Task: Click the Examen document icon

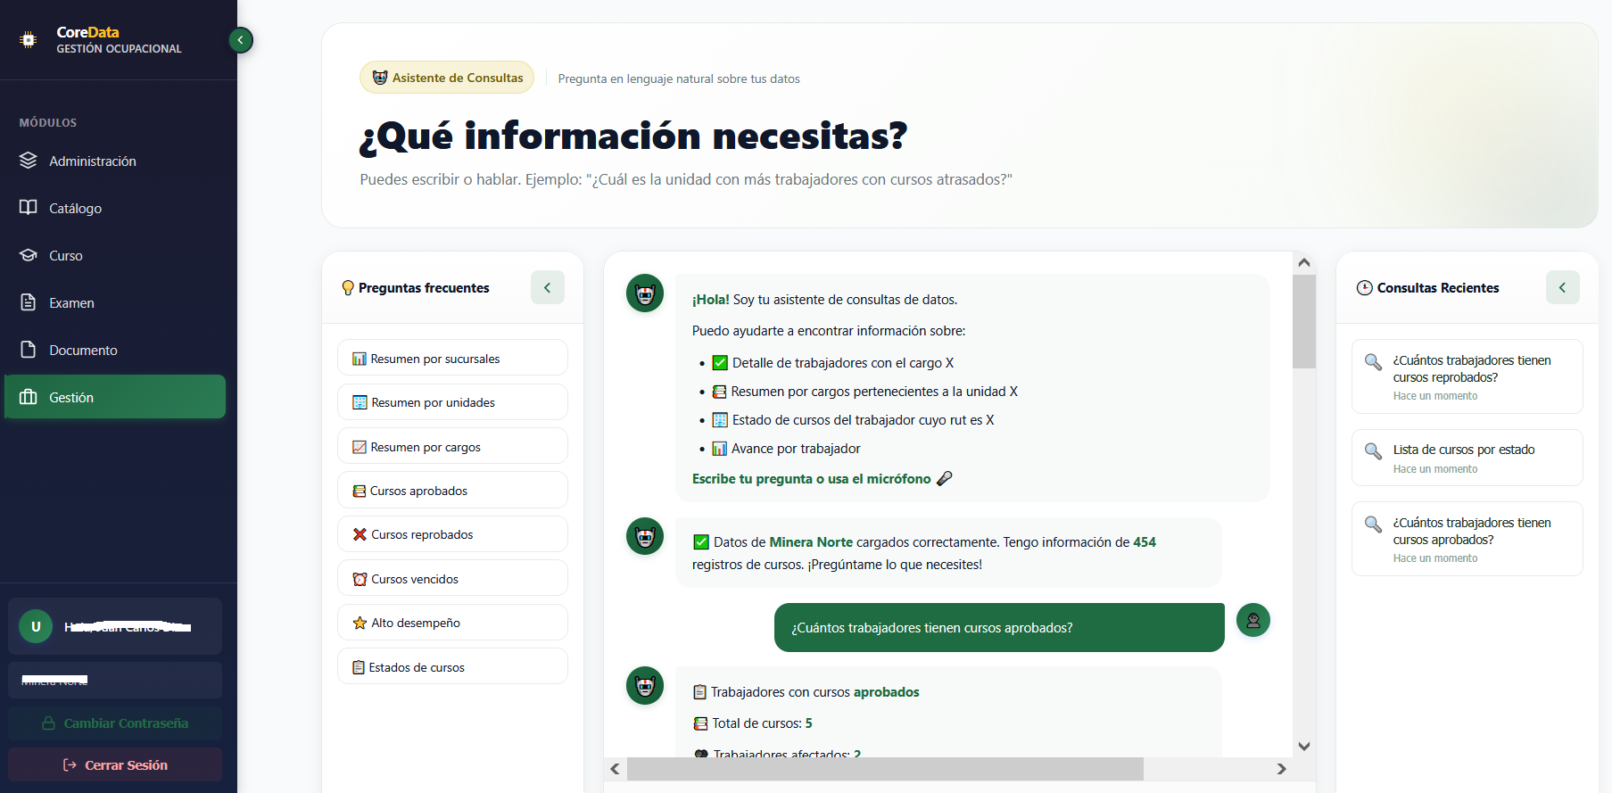Action: coord(29,302)
